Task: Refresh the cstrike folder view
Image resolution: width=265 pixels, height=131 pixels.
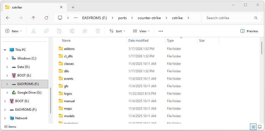Action: click(46, 18)
